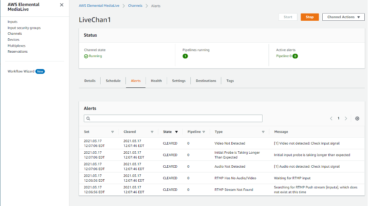Go to next alerts page arrow
The image size is (368, 206).
coord(346,119)
